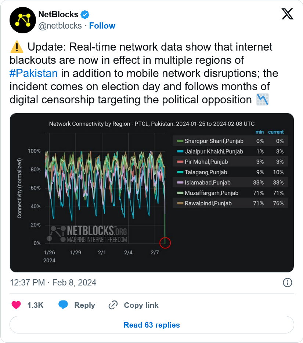This screenshot has width=303, height=343.
Task: Select Sharqpur Sharif,Punjab legend swatch
Action: [x=180, y=141]
